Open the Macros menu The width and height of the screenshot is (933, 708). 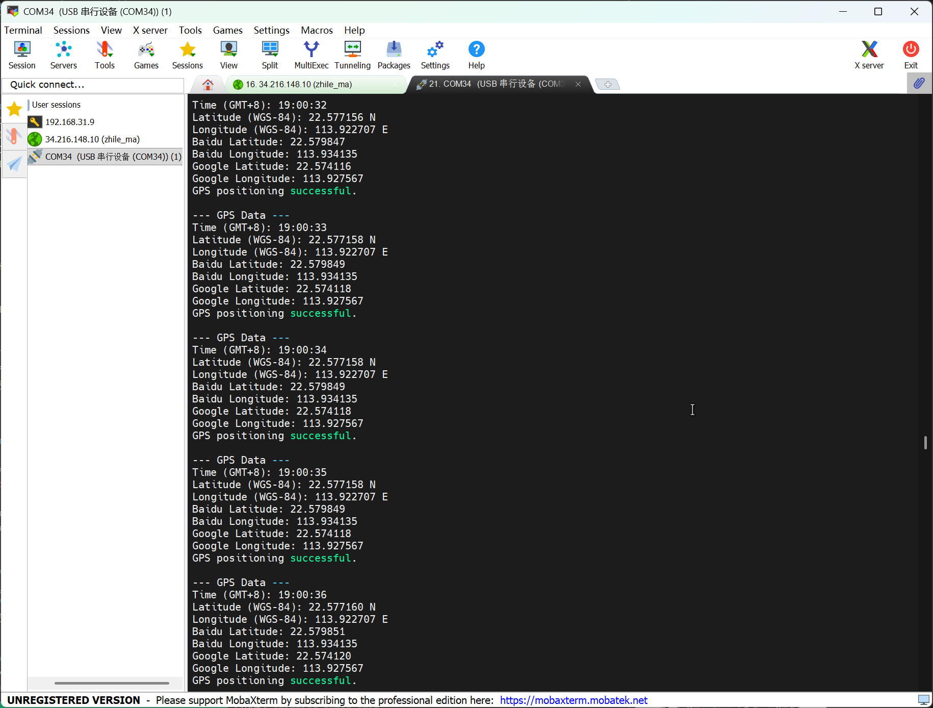(317, 30)
